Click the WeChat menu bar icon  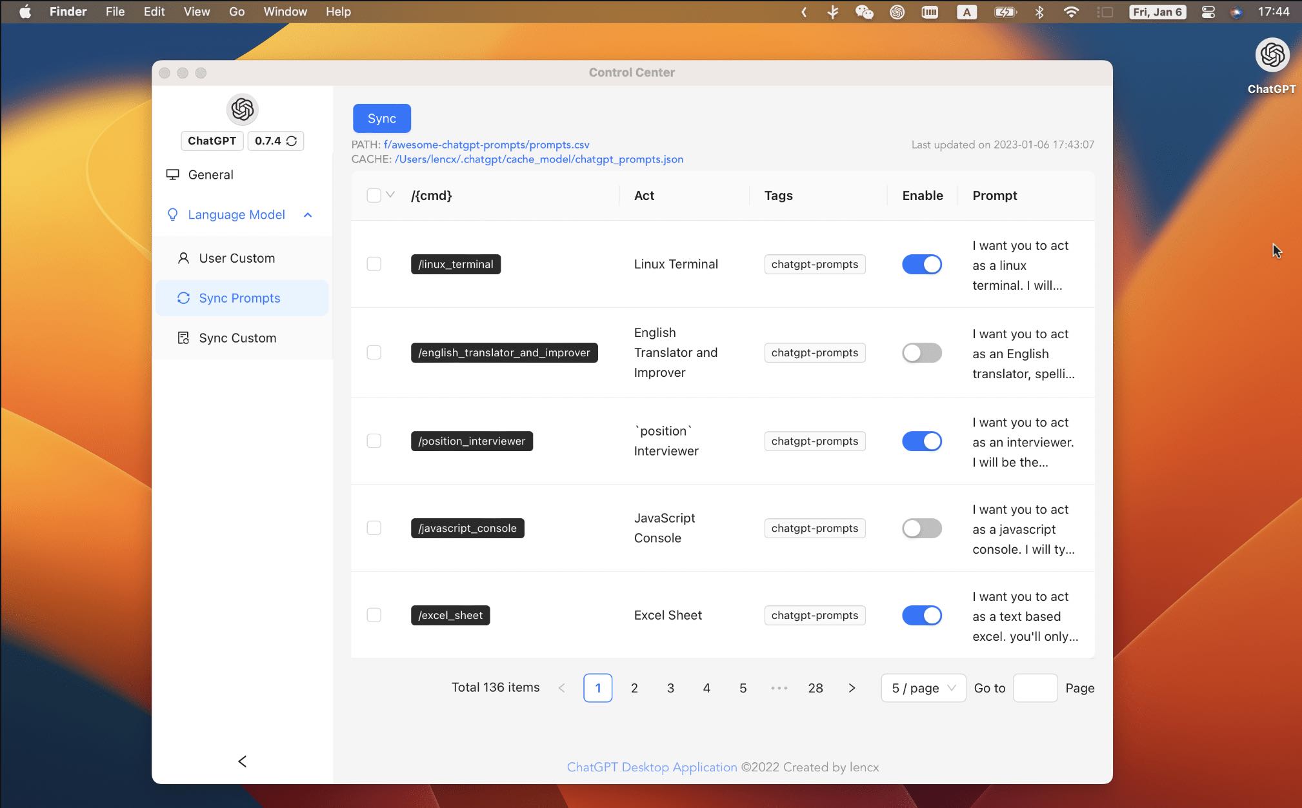[864, 12]
